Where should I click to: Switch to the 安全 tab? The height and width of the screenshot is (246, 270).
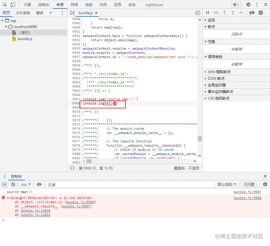point(132,5)
